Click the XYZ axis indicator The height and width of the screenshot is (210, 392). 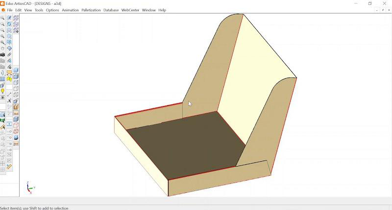point(29,187)
